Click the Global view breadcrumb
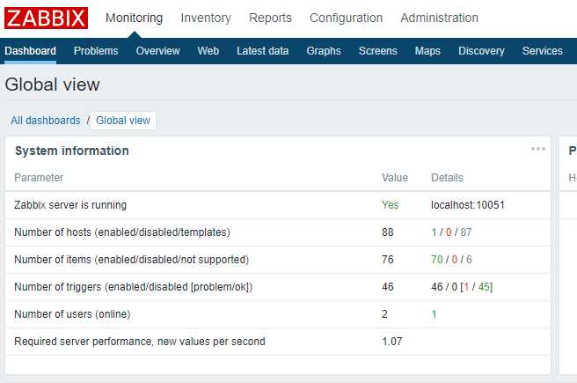 pos(123,121)
